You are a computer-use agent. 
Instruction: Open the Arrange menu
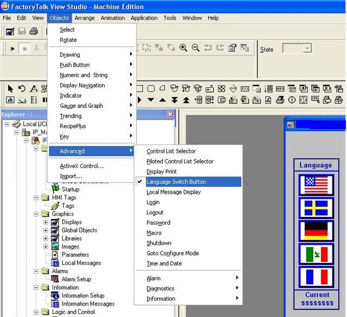click(x=85, y=18)
